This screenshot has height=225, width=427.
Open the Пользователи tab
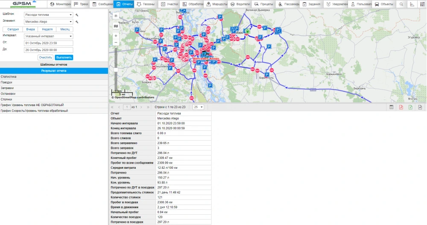[x=360, y=4]
